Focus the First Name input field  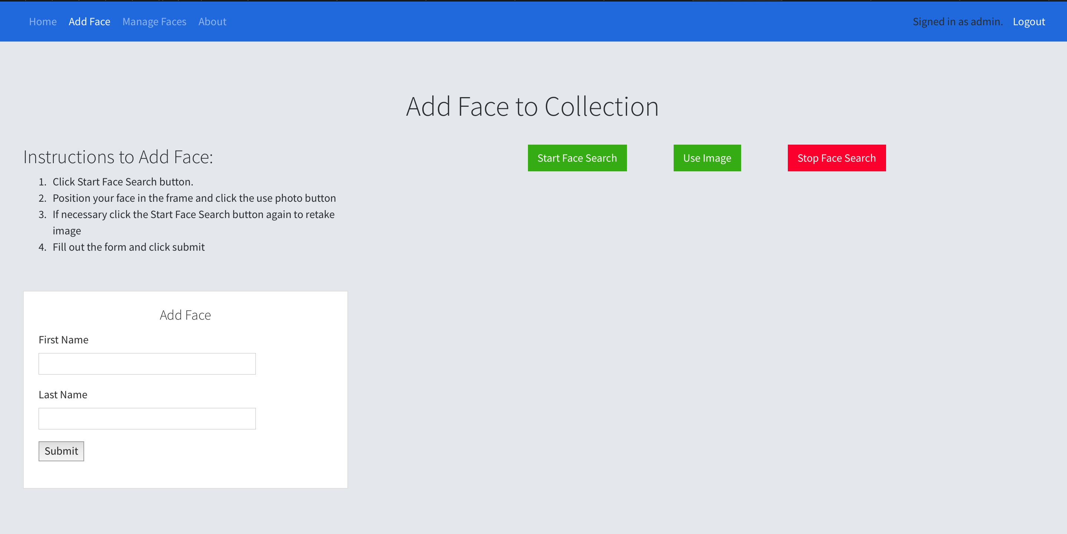147,364
